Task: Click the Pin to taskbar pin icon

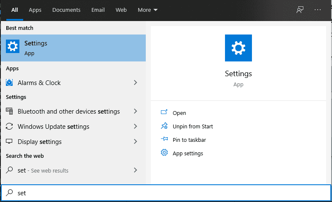Action: [x=164, y=139]
